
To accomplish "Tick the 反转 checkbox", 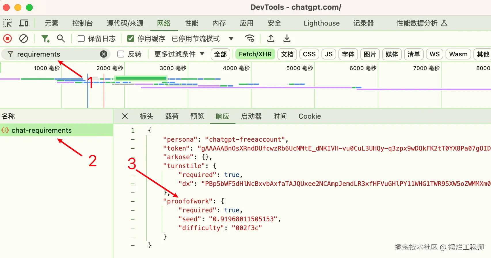I will coord(121,54).
